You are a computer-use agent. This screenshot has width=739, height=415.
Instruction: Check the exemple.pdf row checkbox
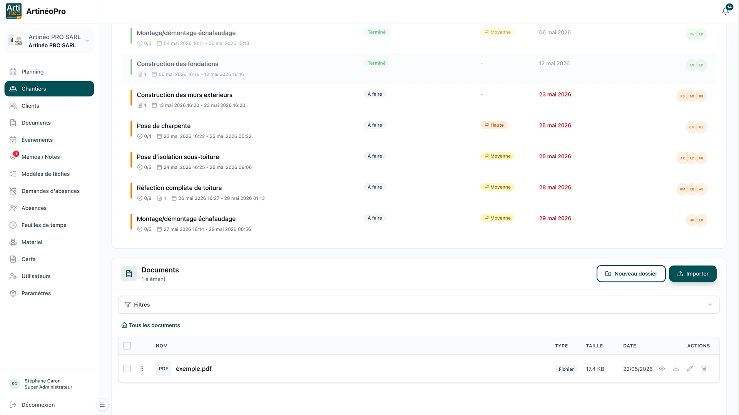click(x=127, y=369)
